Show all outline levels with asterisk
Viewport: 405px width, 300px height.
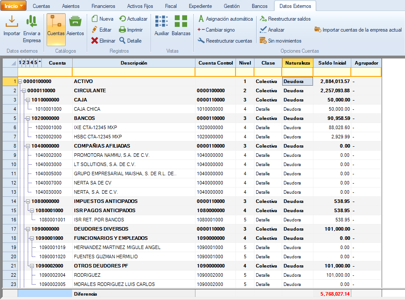[40, 62]
